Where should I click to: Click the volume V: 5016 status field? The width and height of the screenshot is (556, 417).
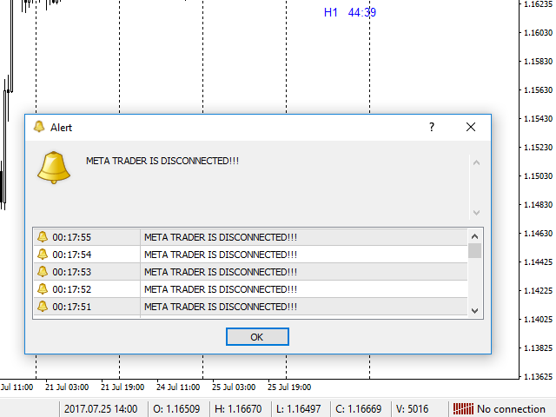coord(412,409)
